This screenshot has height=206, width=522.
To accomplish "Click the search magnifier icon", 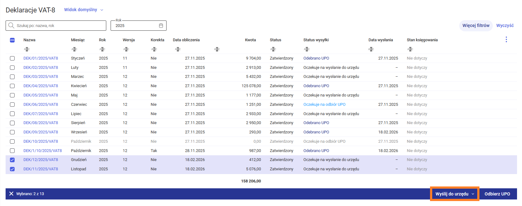I will click(11, 25).
